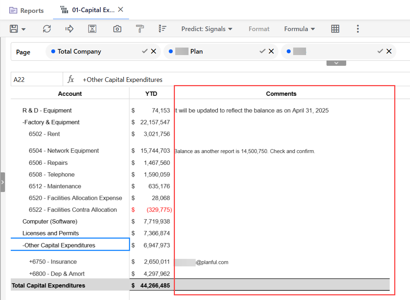Screen dimensions: 410x300
Task: Open the Formula dropdown
Action: click(x=299, y=29)
